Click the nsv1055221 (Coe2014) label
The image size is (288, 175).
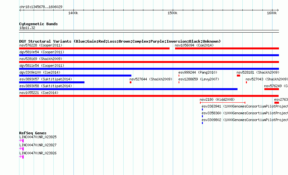click(39, 93)
